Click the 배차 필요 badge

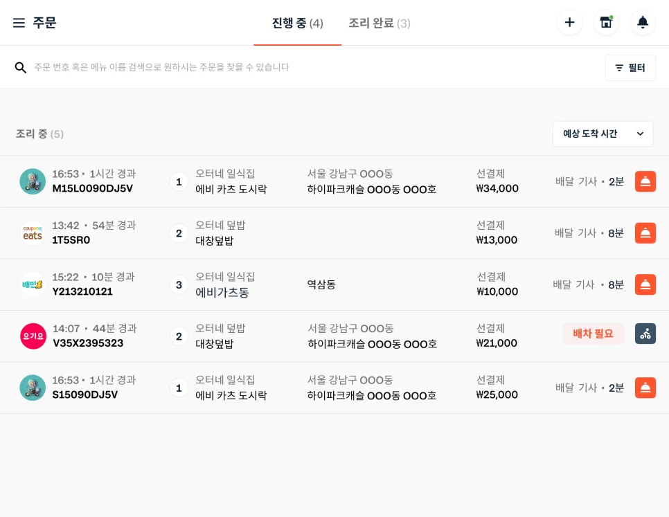[x=593, y=334]
